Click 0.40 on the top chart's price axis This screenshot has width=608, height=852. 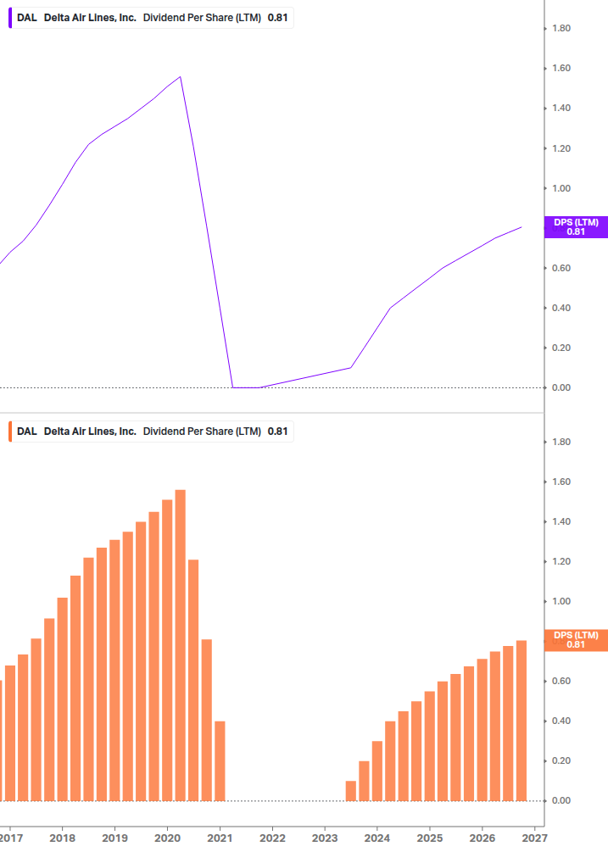(x=561, y=308)
